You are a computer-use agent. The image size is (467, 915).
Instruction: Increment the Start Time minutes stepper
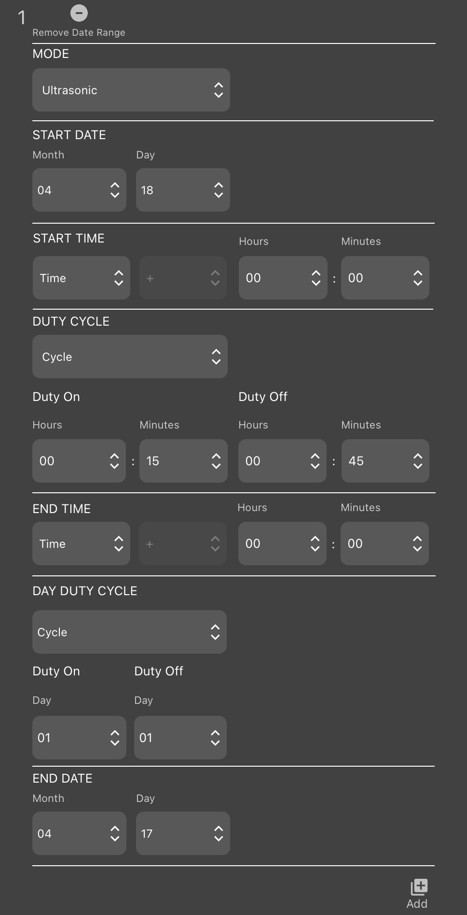pos(418,273)
